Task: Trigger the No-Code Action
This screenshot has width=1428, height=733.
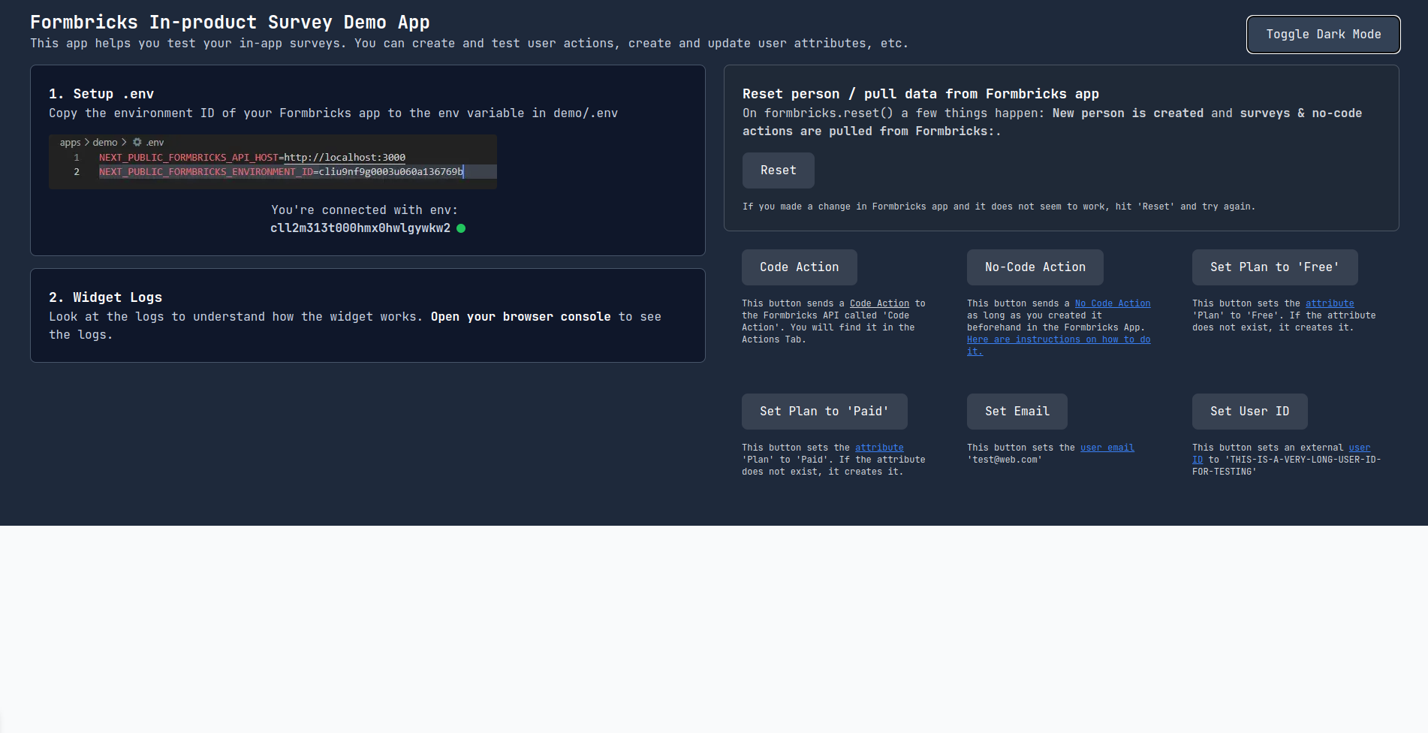Action: pos(1035,267)
